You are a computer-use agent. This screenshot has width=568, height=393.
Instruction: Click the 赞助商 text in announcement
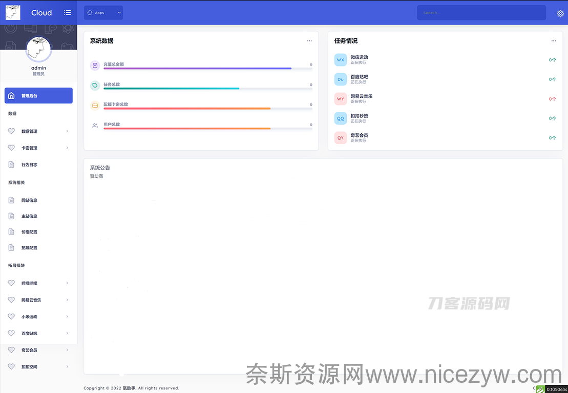click(97, 176)
